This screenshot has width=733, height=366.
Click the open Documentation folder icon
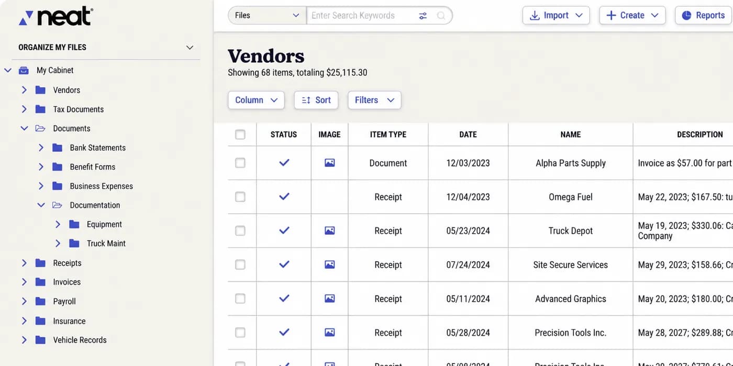pos(58,205)
